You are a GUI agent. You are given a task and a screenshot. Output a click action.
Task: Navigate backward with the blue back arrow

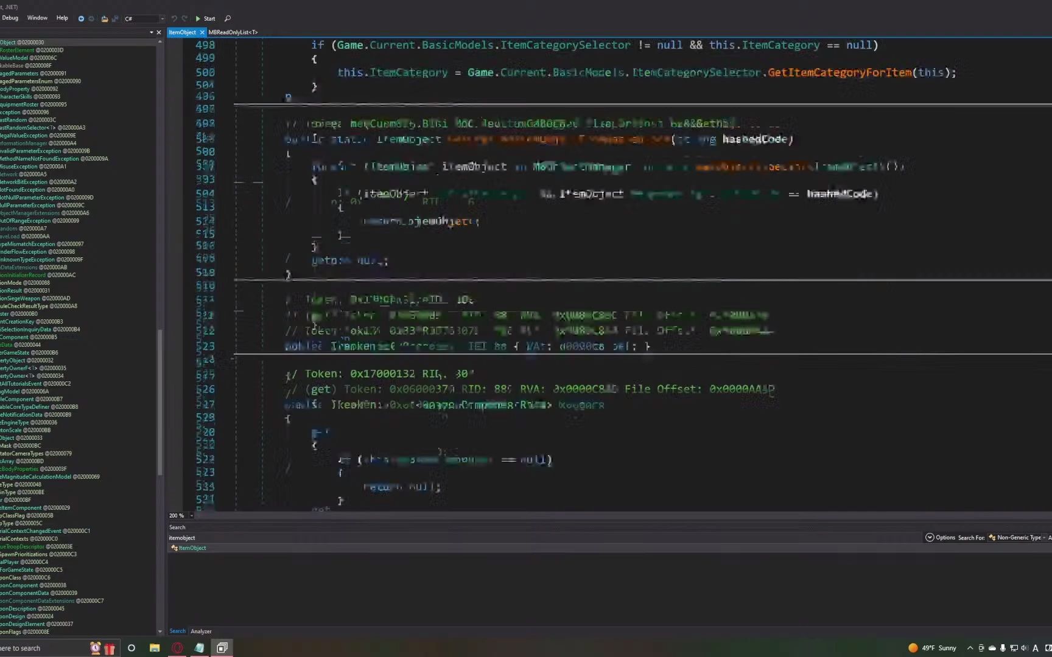[81, 18]
